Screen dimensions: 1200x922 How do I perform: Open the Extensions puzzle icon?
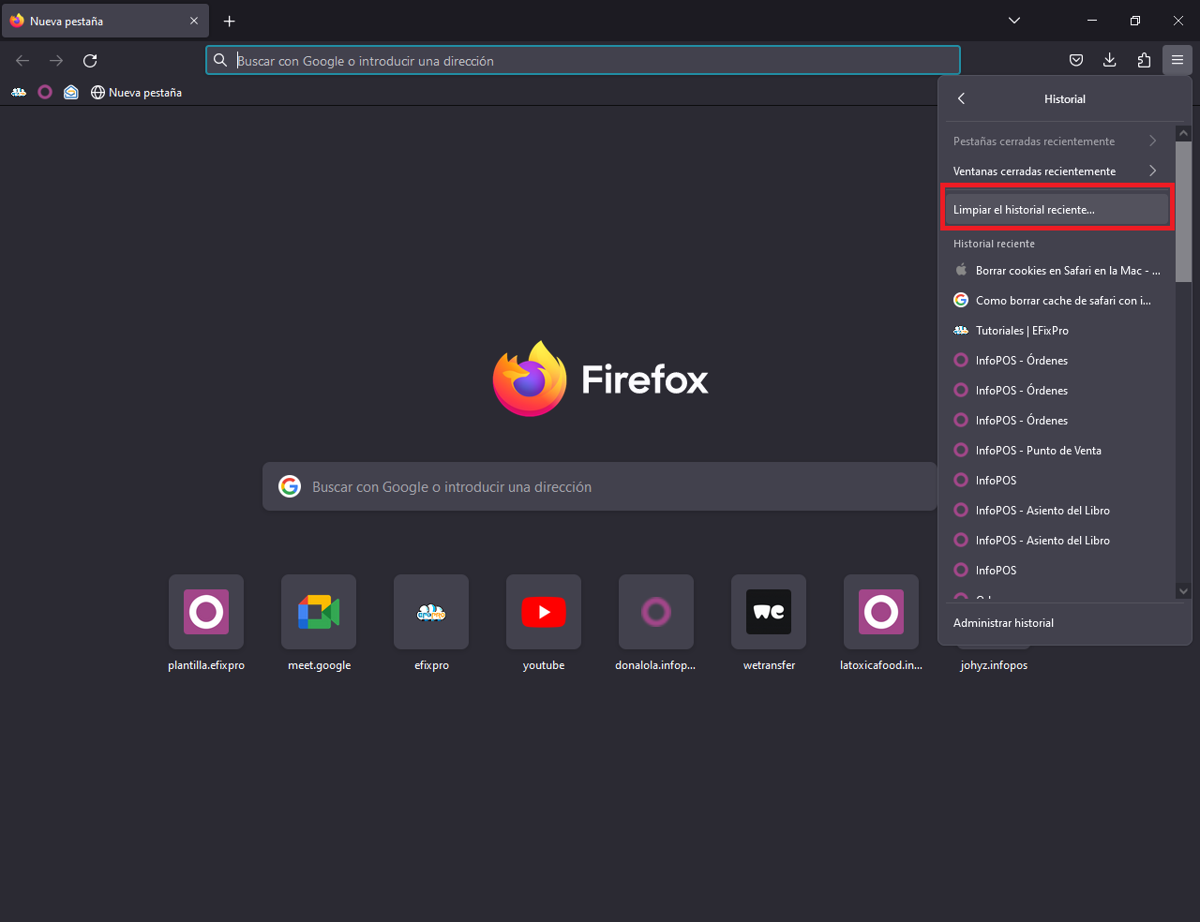pos(1144,61)
